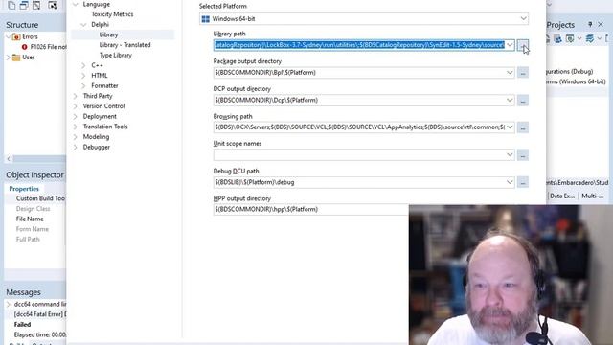
Task: Collapse the Errors node in Structure
Action: click(9, 36)
